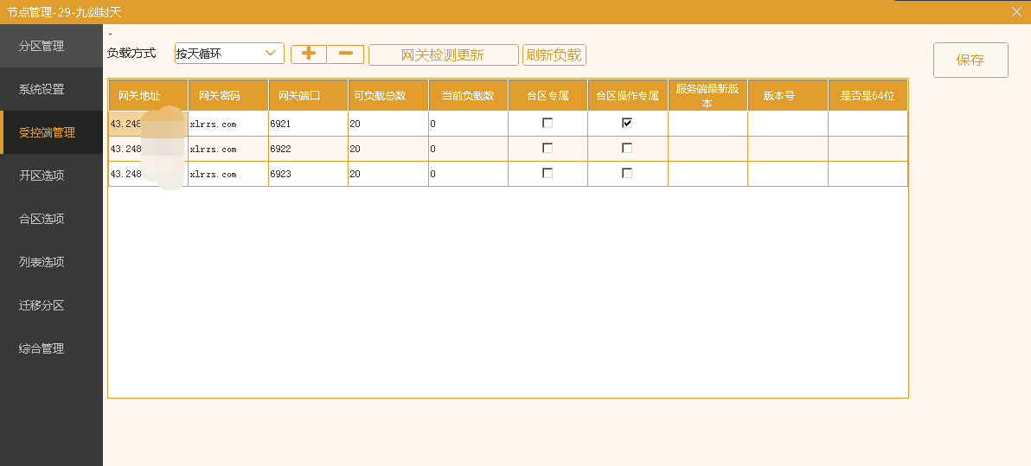Click the 网关端口 column header
The height and width of the screenshot is (466, 1031).
coord(294,95)
